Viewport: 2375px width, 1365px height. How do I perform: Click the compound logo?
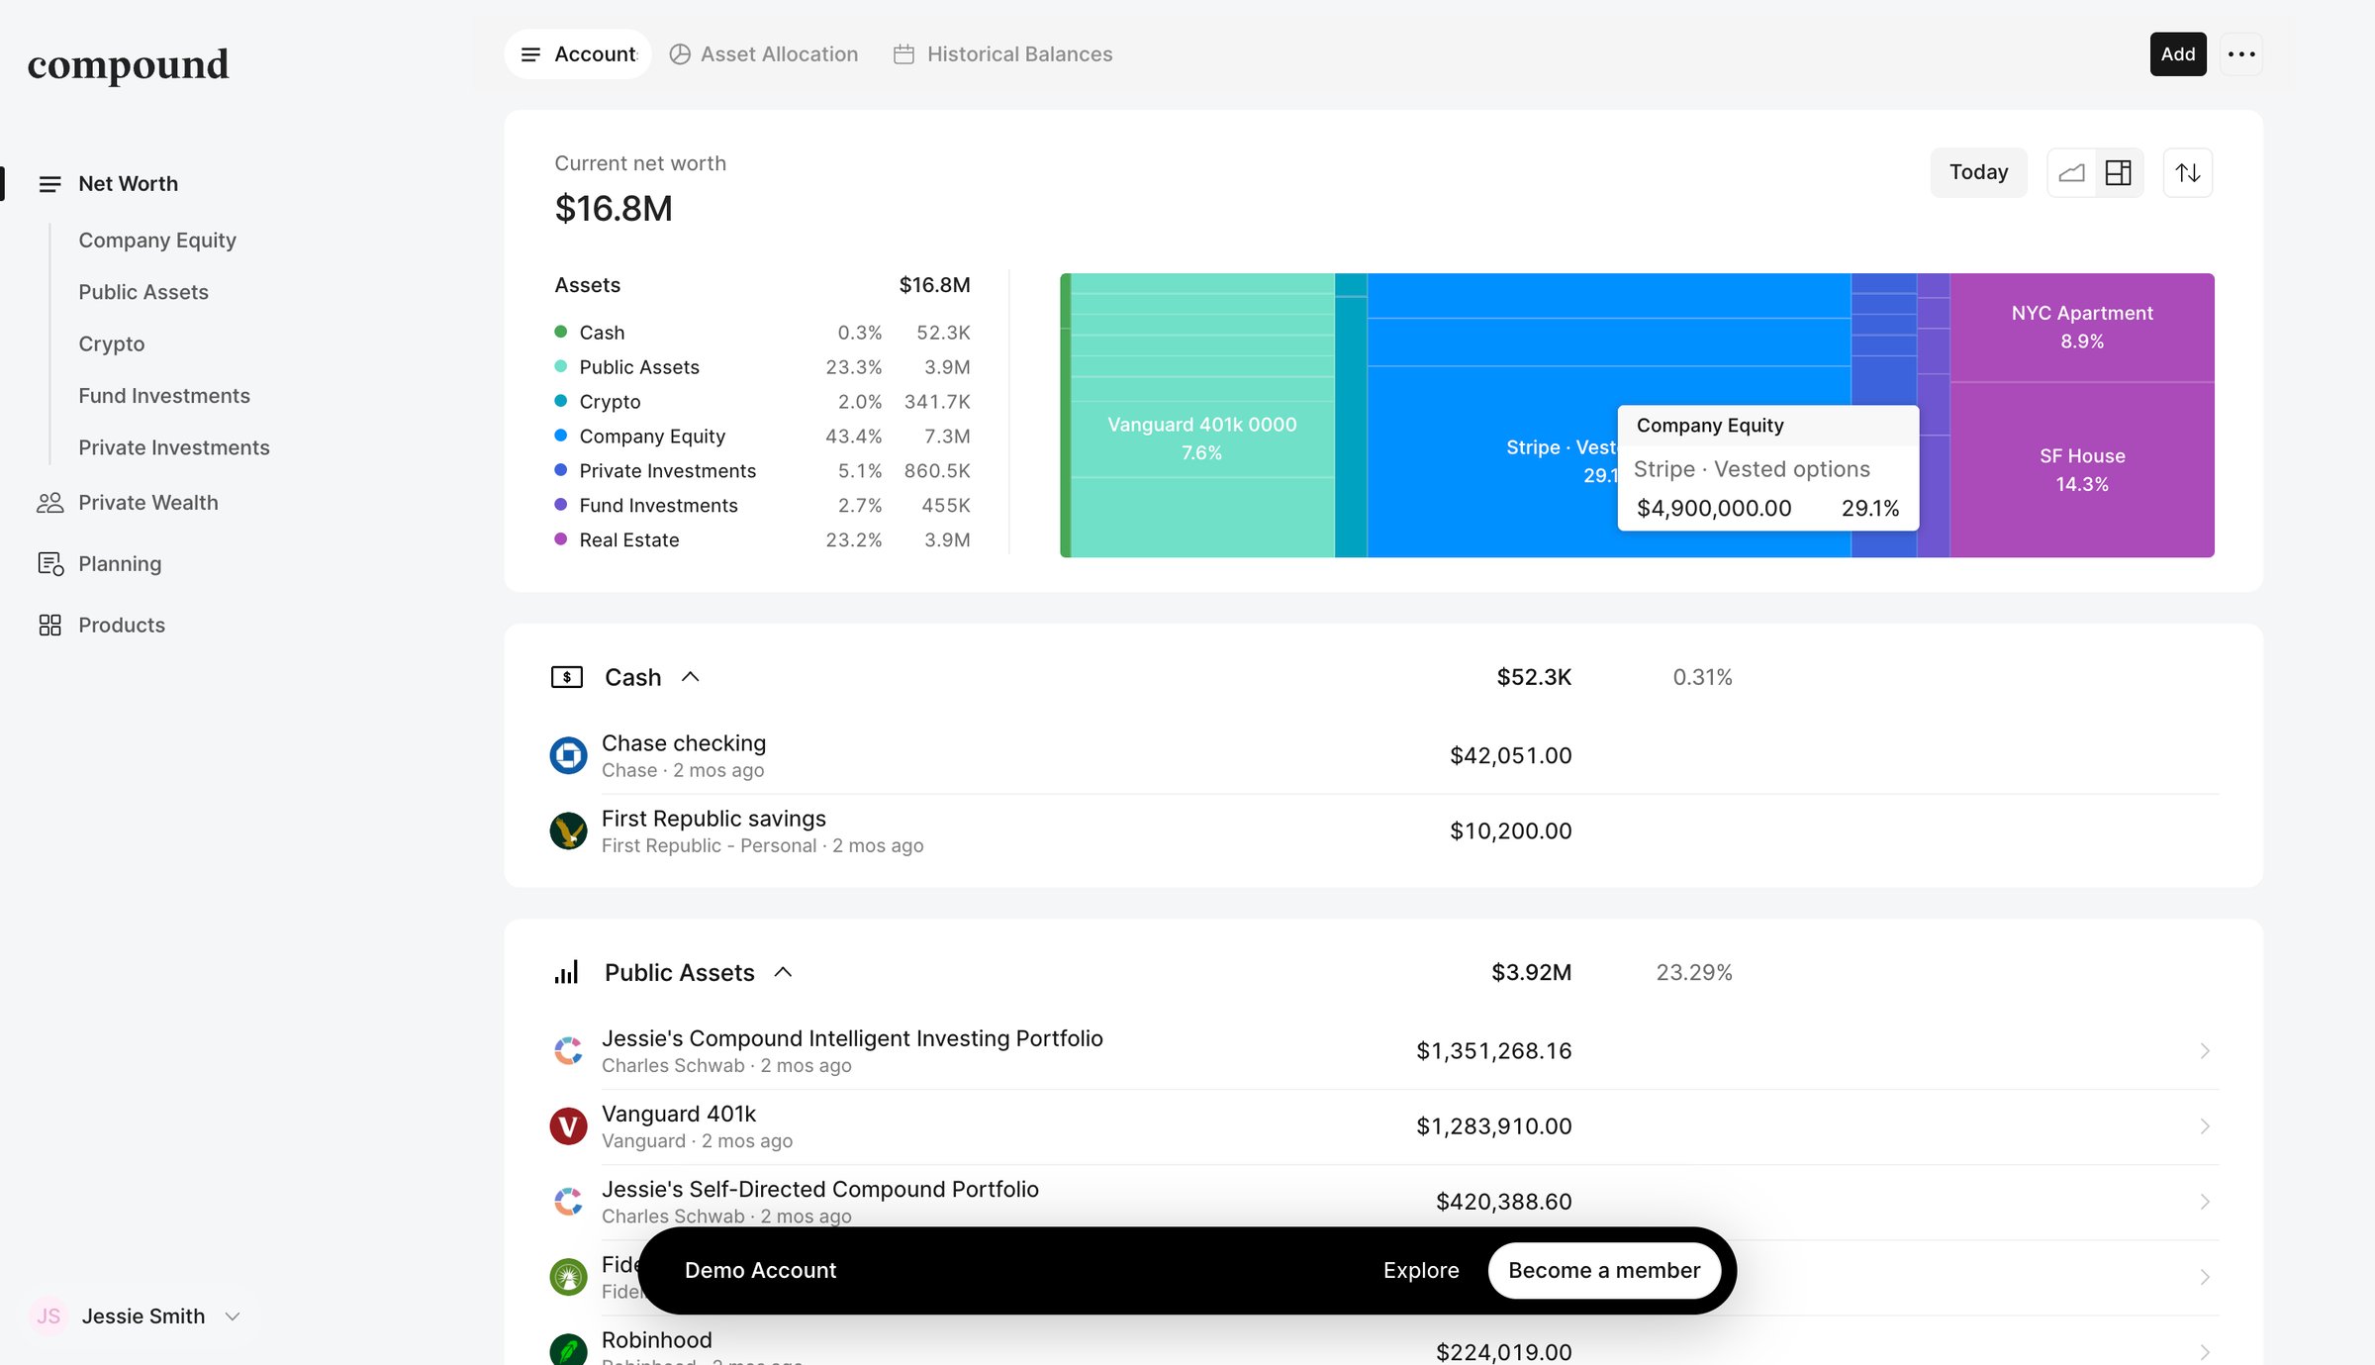tap(128, 65)
